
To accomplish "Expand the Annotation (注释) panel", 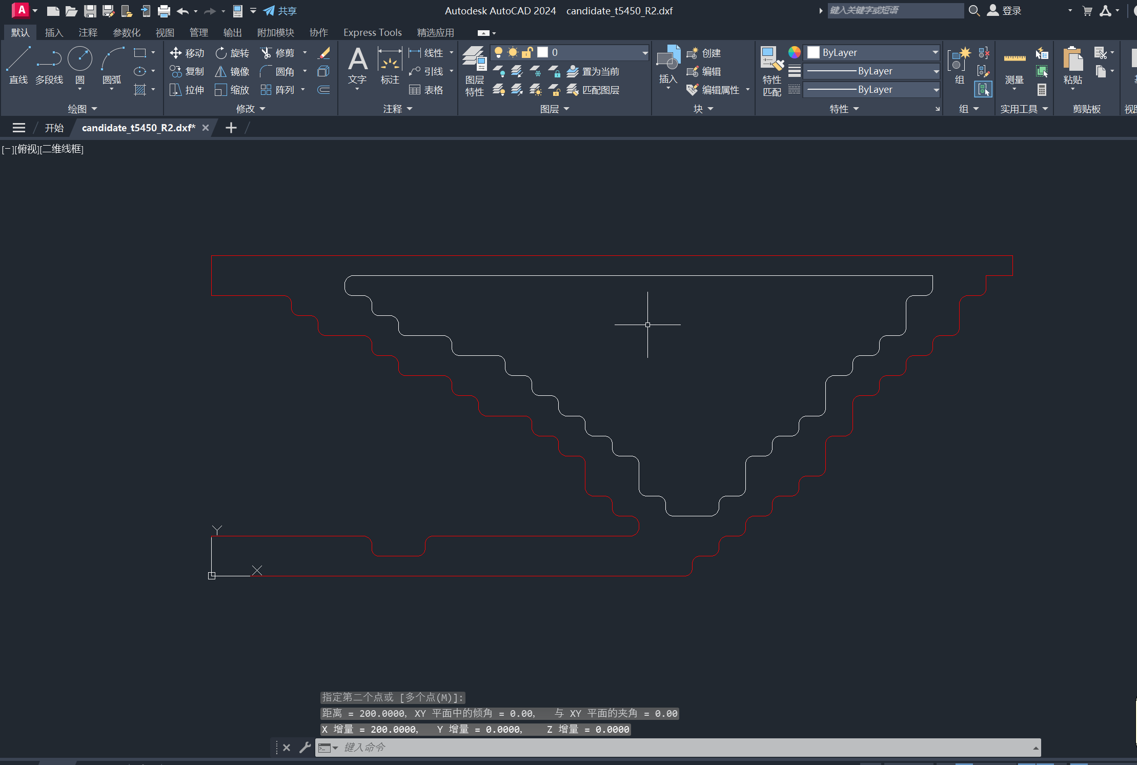I will click(398, 109).
